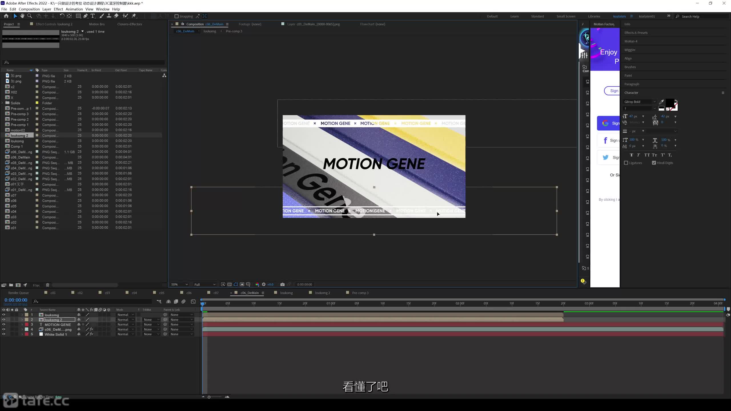Hide the White Solid 1 layer
Screen dimensions: 731x411
(3, 334)
